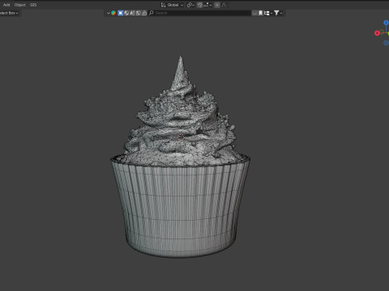Expand the chevron left of the colorful sphere
Viewport: 389px width, 291px height.
[x=109, y=13]
